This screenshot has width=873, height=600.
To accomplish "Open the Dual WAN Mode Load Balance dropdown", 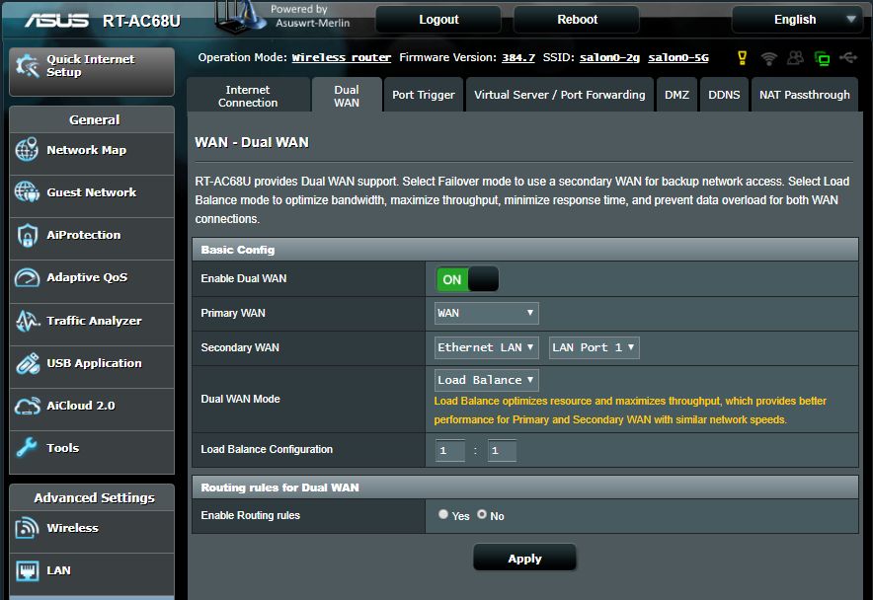I will point(486,380).
